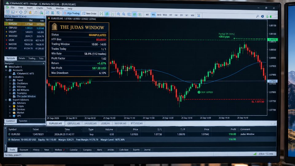Select EURUSD in Market Watch

point(25,24)
